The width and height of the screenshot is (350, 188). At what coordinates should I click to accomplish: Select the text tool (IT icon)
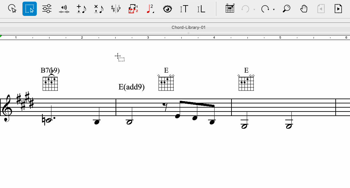(184, 9)
